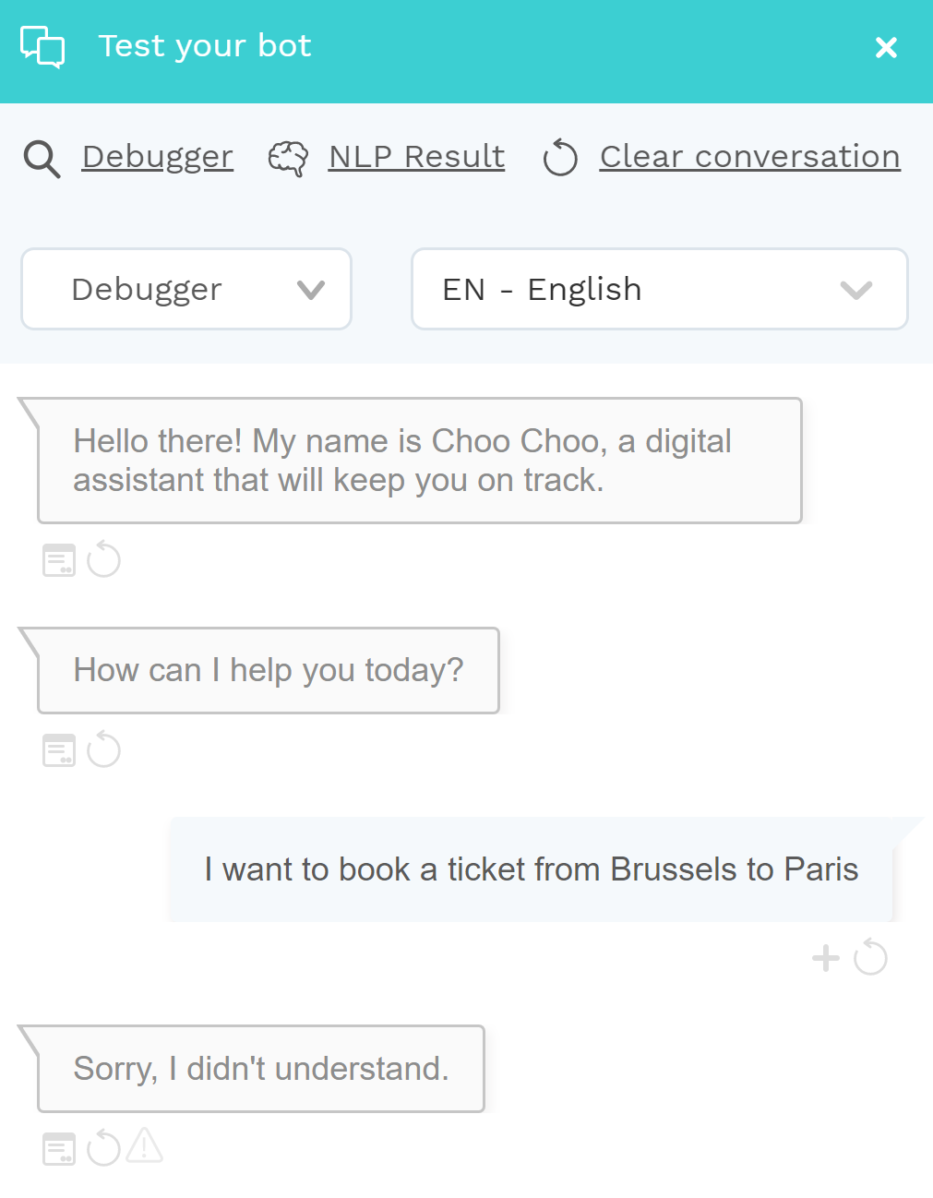Screen dimensions: 933x1198
Task: Click the circular arrow icon beside Clear conversation
Action: point(560,158)
